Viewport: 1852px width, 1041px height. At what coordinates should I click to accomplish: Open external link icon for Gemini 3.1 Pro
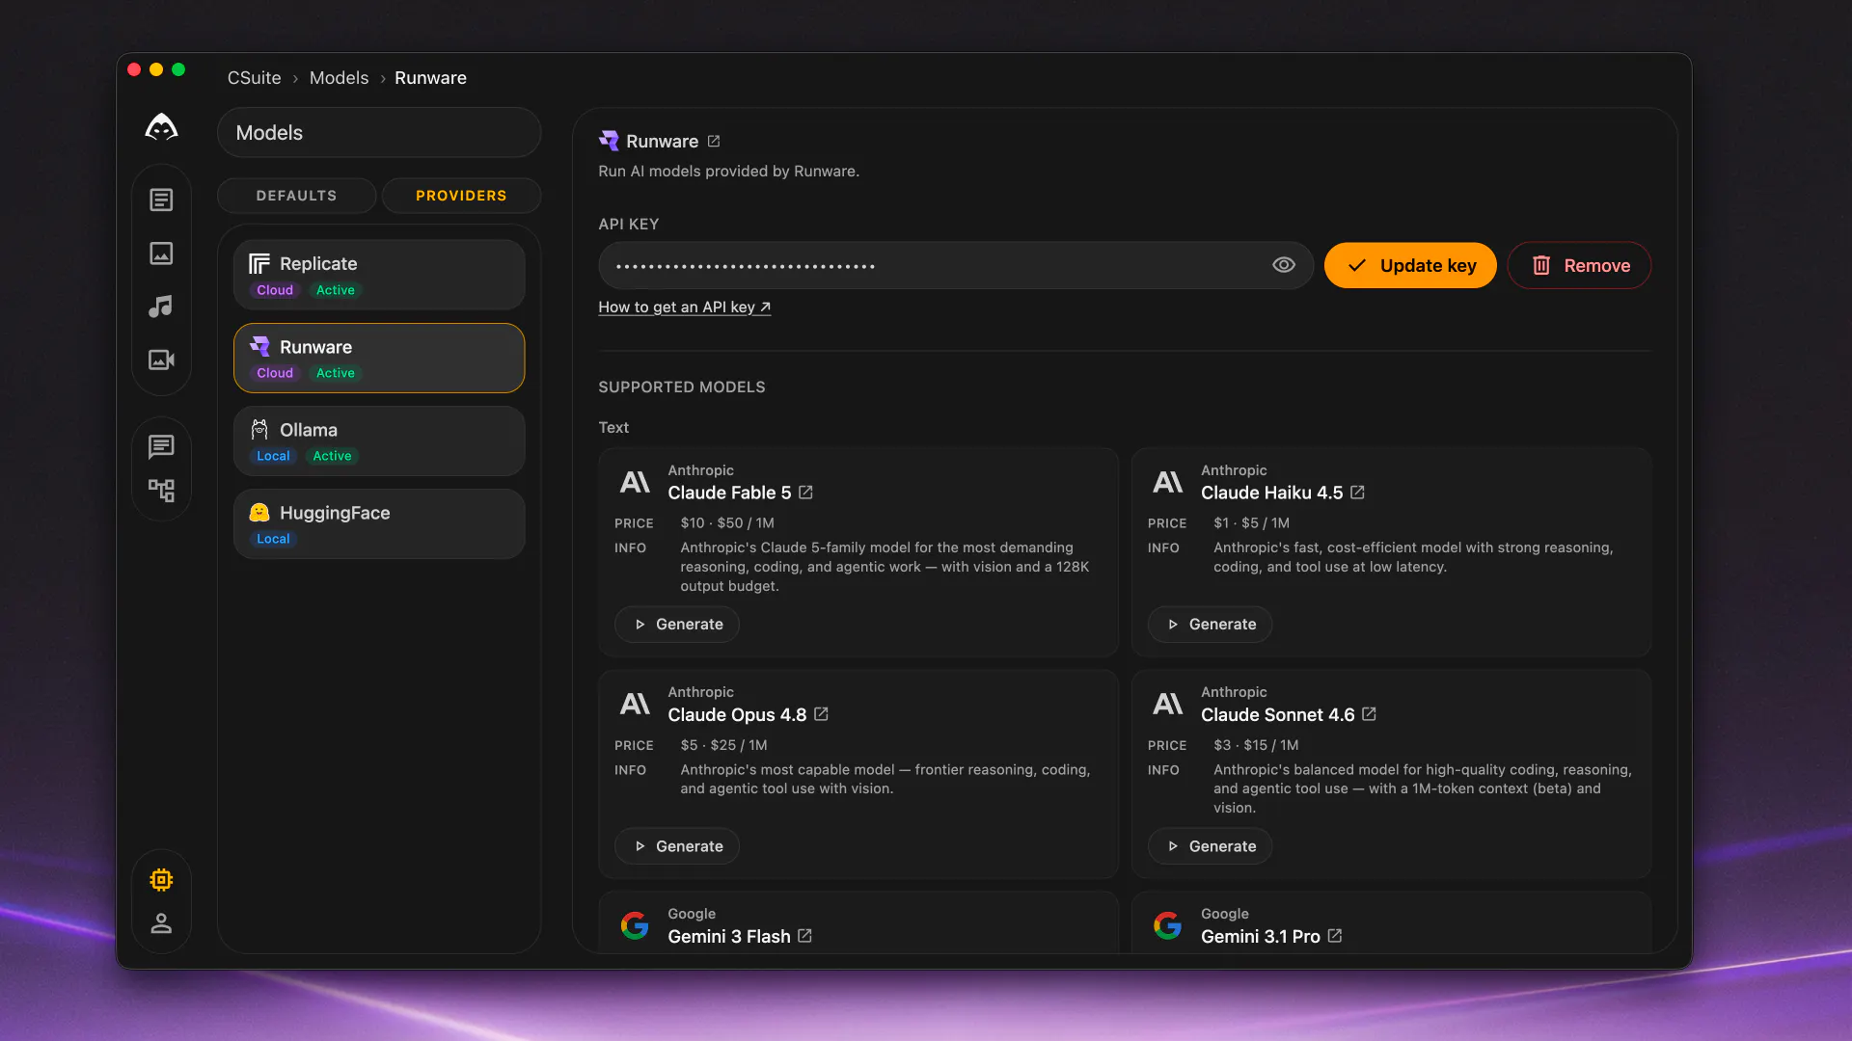[x=1335, y=935]
